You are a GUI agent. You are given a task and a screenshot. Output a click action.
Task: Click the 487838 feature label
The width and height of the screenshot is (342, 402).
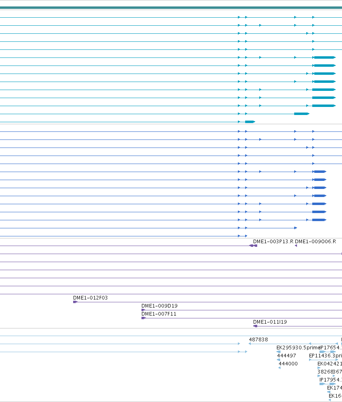(258, 339)
